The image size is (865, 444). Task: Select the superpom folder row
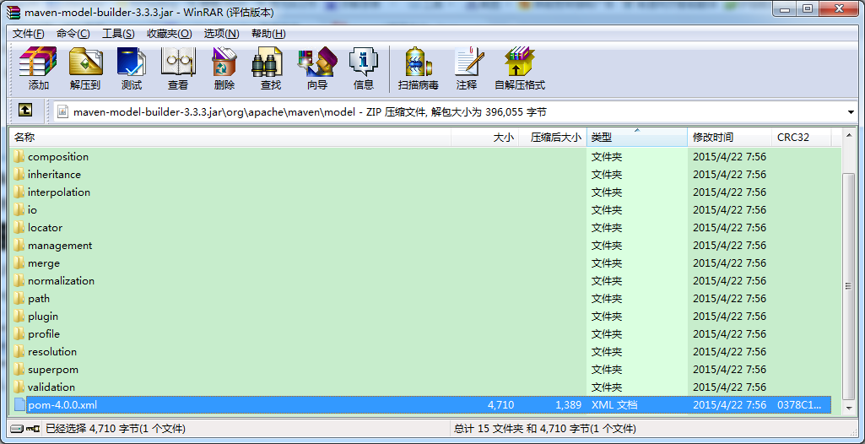(422, 369)
